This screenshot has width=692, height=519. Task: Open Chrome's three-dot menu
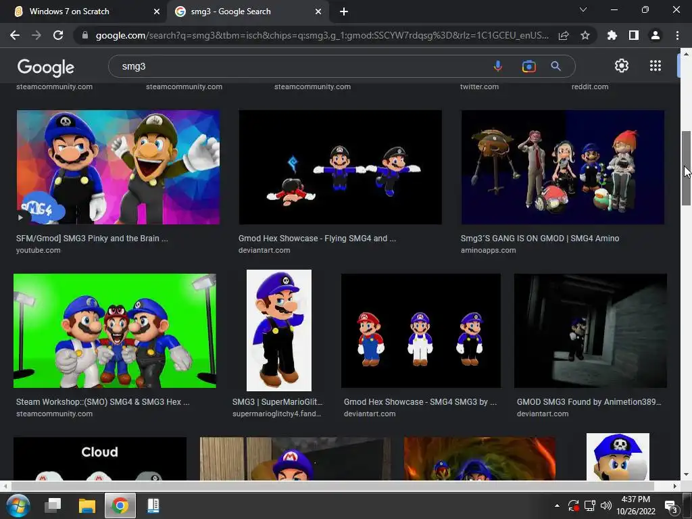pos(677,35)
